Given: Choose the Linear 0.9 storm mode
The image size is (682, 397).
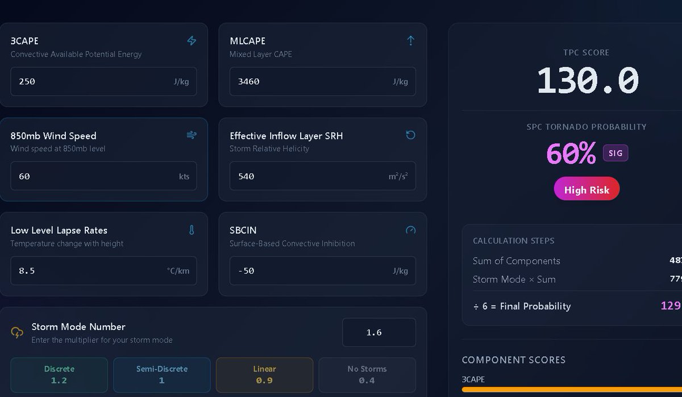Looking at the screenshot, I should tap(264, 375).
